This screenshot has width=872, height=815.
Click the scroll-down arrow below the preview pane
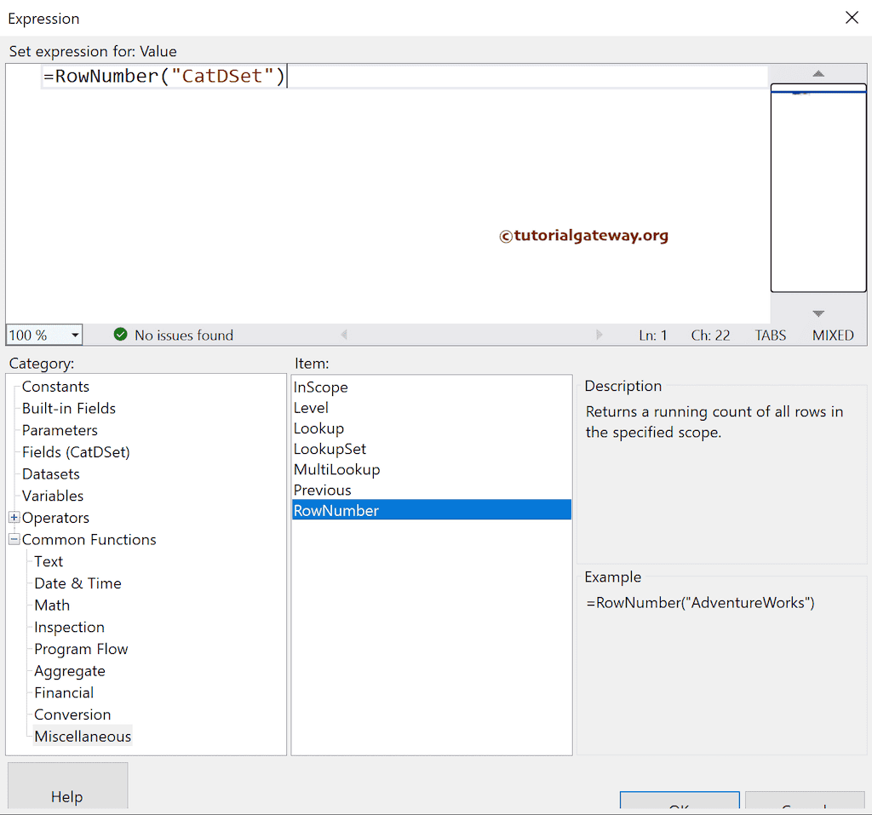[817, 312]
